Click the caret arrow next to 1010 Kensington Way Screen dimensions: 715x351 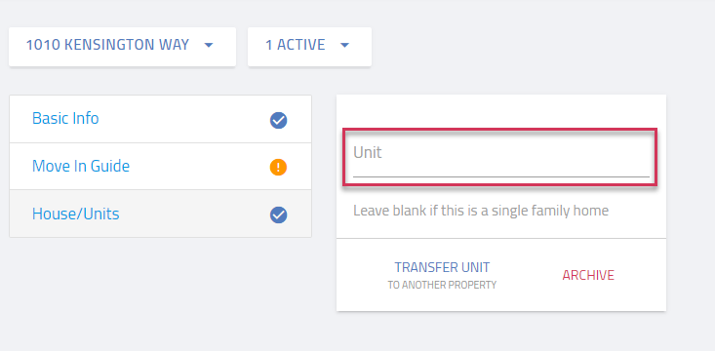(x=209, y=45)
